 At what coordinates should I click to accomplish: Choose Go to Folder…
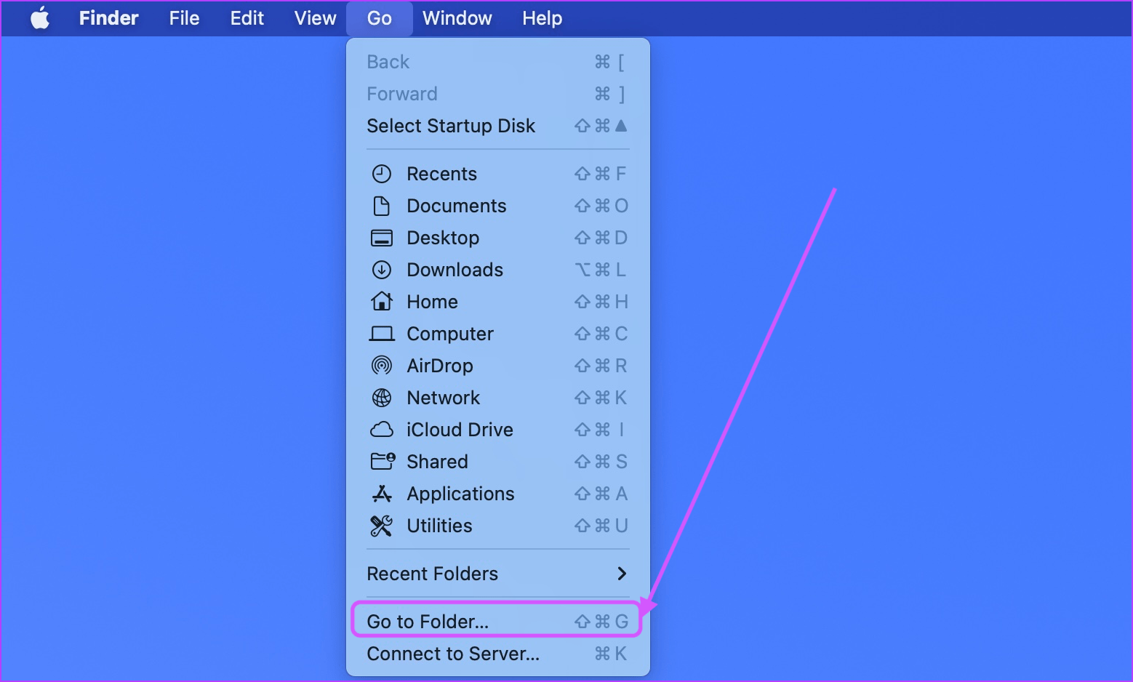(497, 622)
